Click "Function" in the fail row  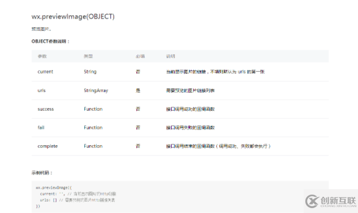(93, 127)
